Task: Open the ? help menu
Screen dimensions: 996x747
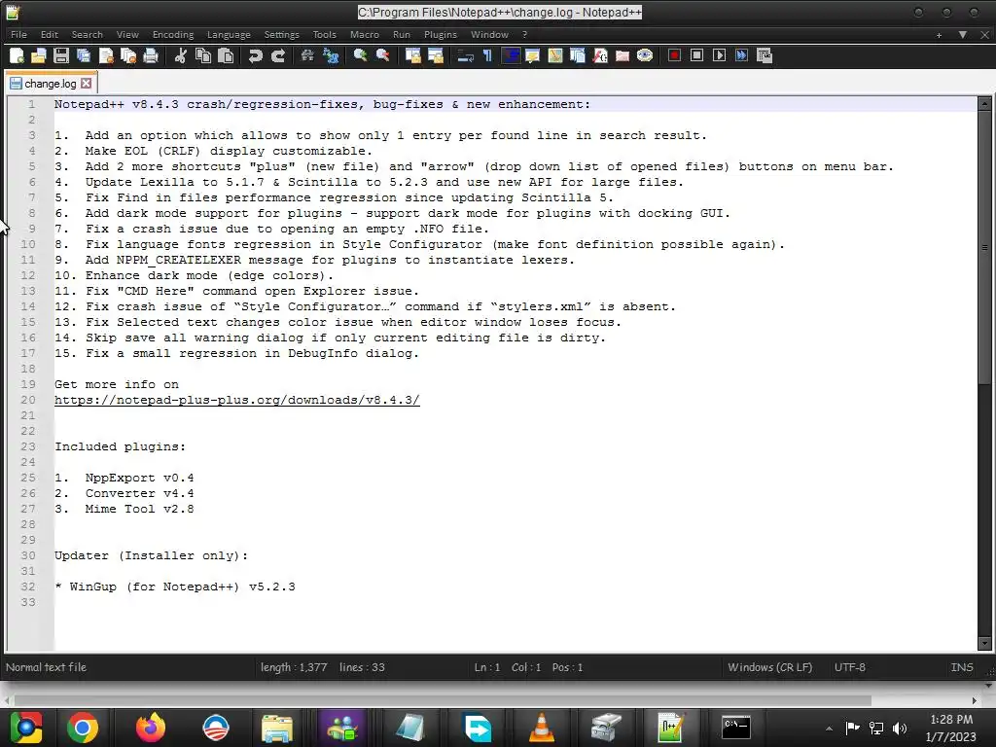Action: pyautogui.click(x=524, y=34)
